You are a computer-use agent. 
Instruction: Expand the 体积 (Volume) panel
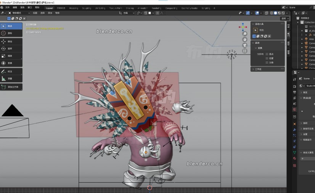point(301,123)
